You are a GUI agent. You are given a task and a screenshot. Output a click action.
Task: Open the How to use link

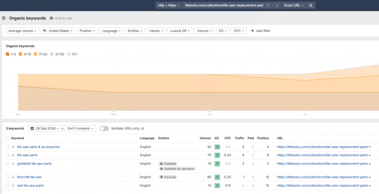[63, 18]
